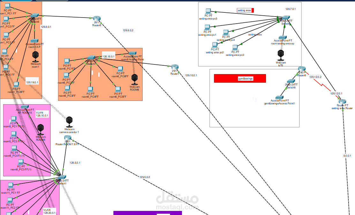This screenshot has width=355, height=215.
Task: Open setting area pc3 computer
Action: (235, 48)
